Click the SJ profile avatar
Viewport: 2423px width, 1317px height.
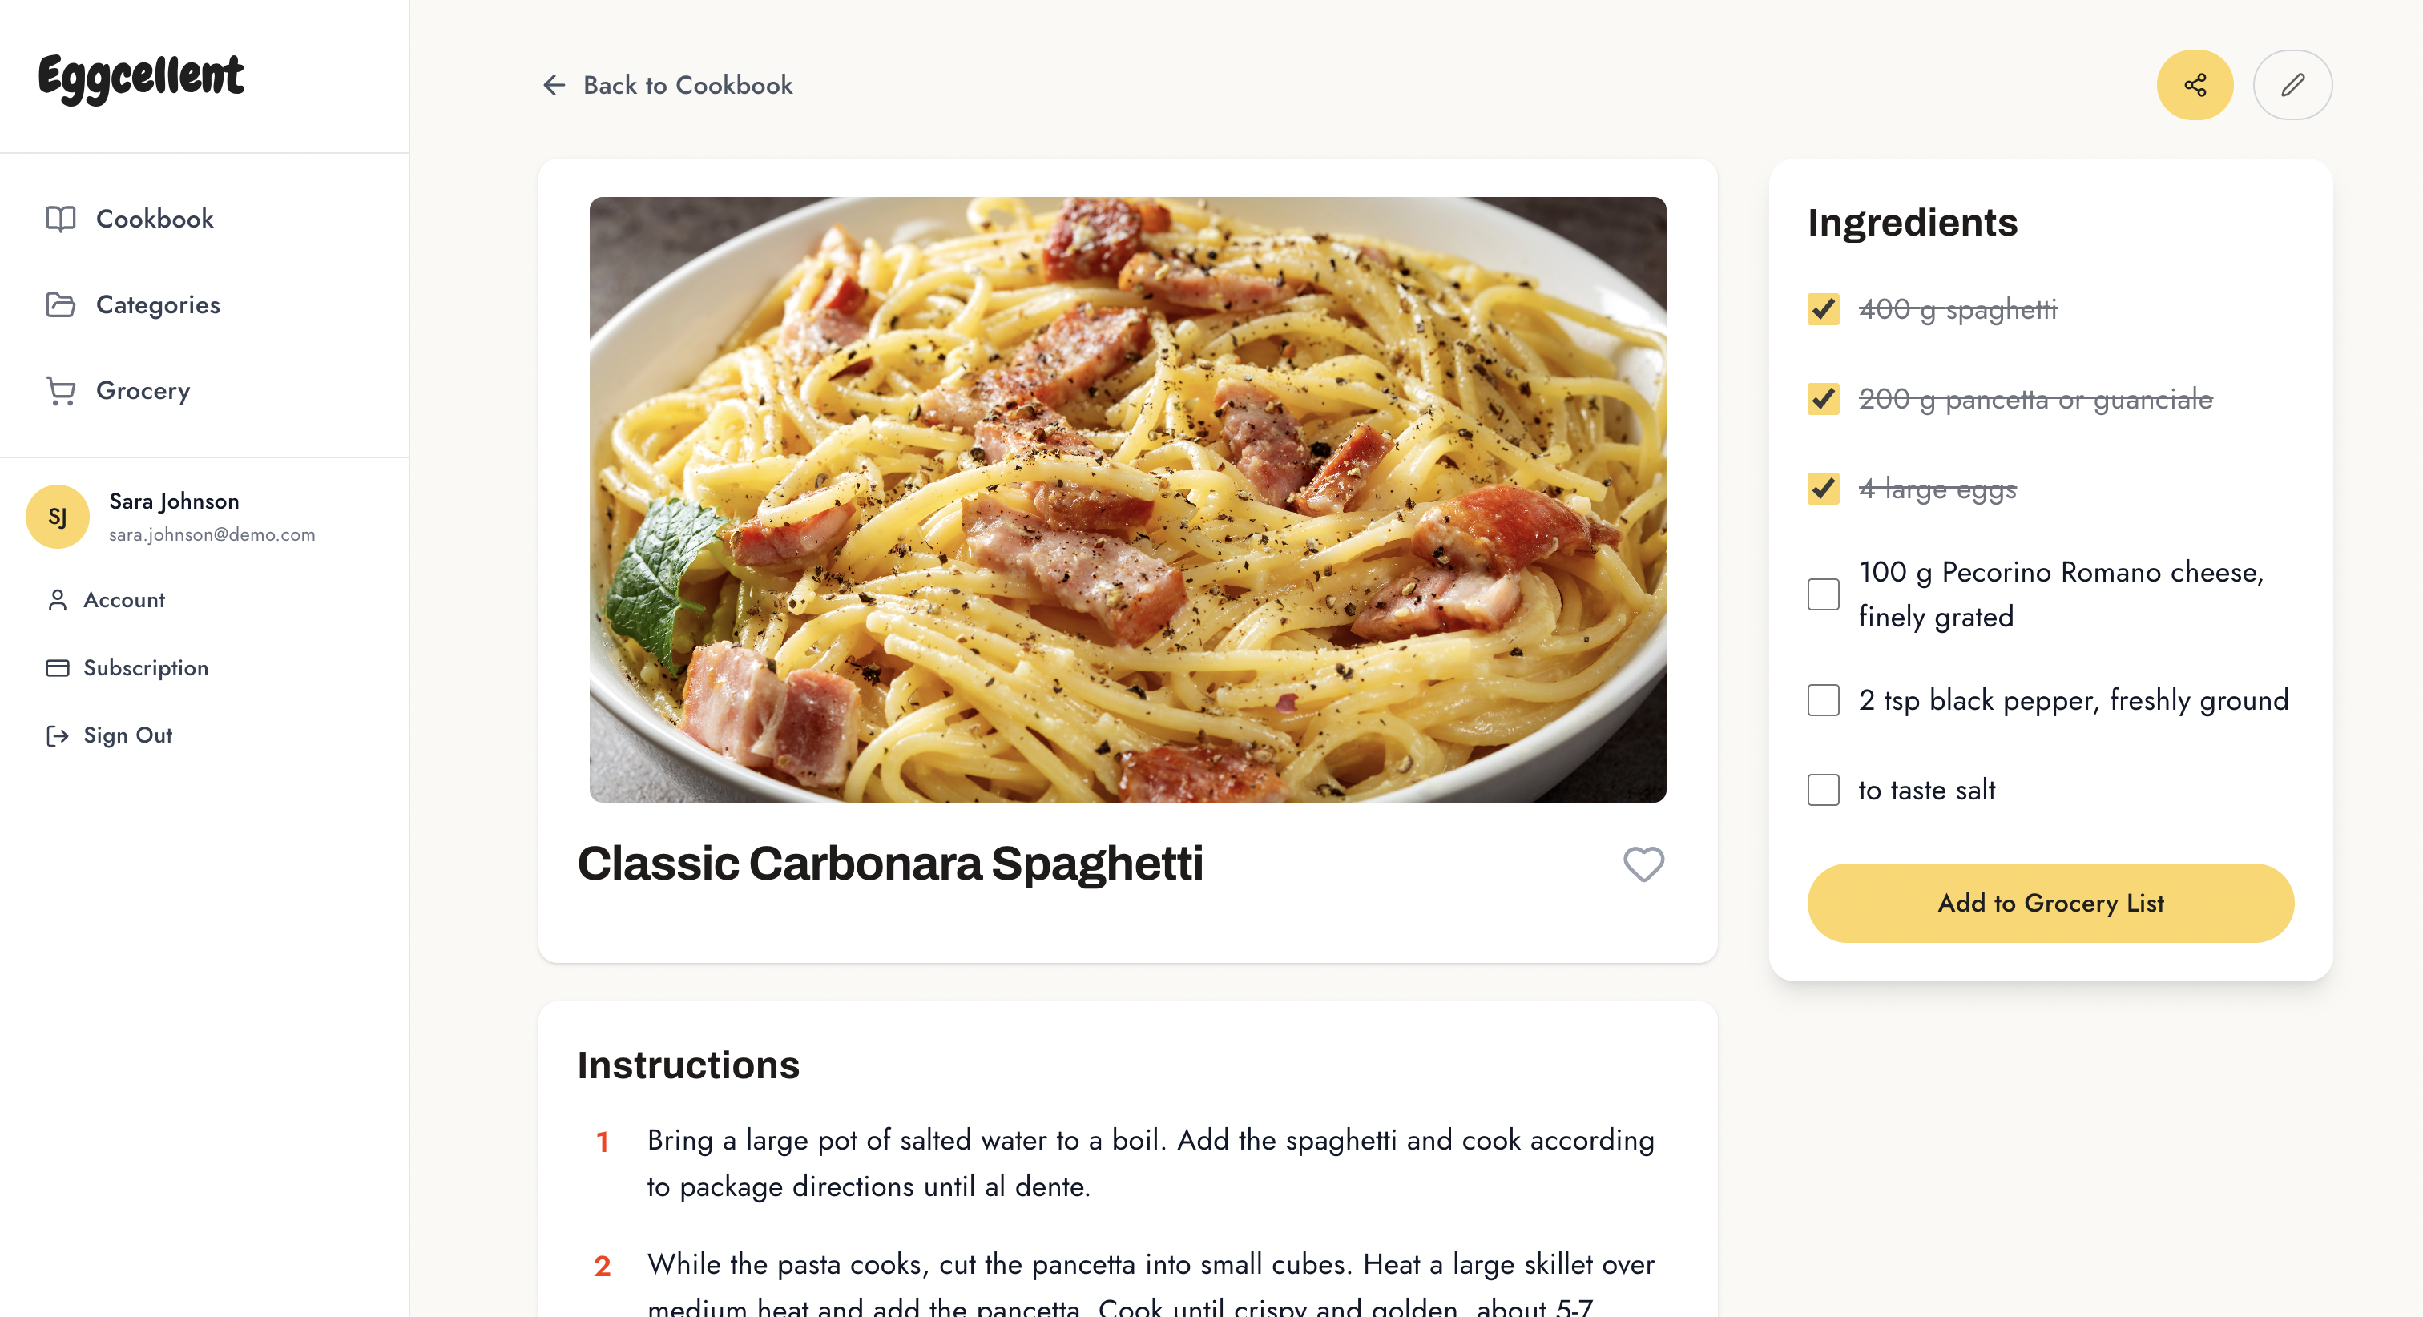coord(58,517)
